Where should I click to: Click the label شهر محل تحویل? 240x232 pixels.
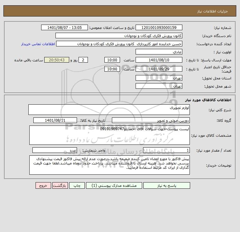[218, 86]
